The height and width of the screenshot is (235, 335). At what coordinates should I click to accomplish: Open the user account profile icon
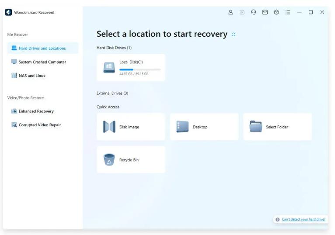click(x=230, y=12)
